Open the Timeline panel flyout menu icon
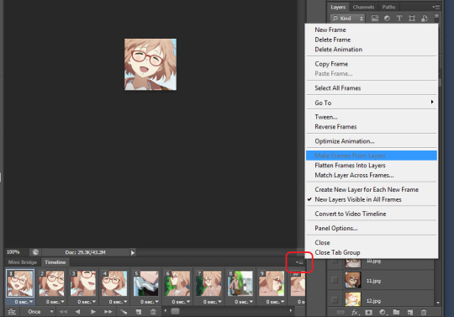Image resolution: width=454 pixels, height=317 pixels. point(299,262)
